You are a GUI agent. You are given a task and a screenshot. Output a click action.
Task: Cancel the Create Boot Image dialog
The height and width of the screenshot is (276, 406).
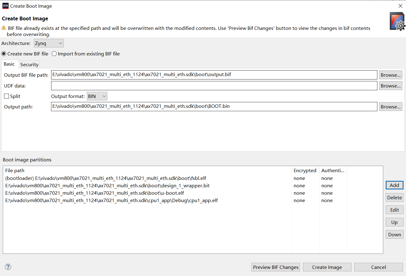tap(378, 267)
